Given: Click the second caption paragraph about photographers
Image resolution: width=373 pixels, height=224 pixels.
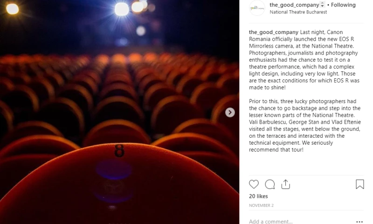Looking at the screenshot, I should pyautogui.click(x=305, y=126).
